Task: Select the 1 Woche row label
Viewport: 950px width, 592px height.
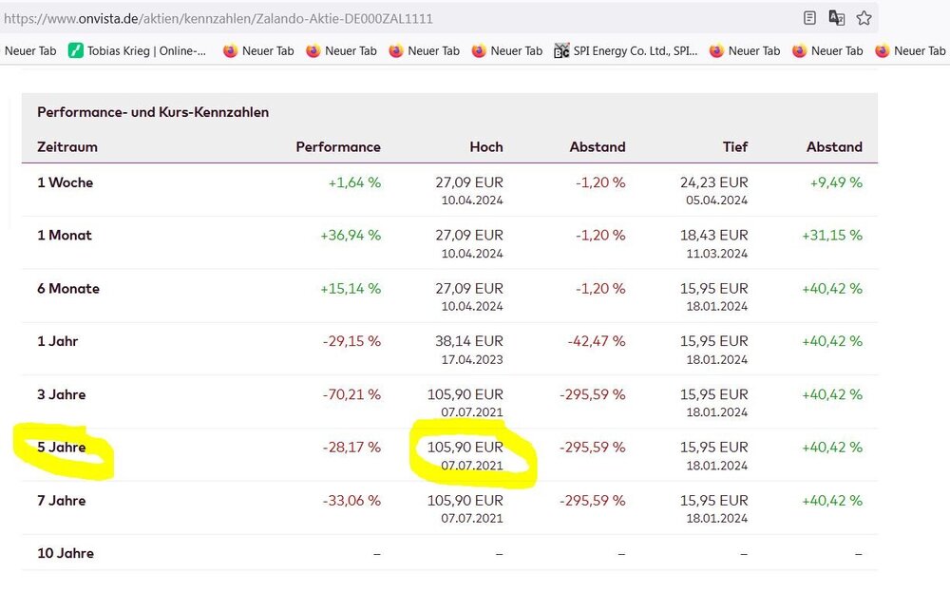Action: pyautogui.click(x=66, y=182)
